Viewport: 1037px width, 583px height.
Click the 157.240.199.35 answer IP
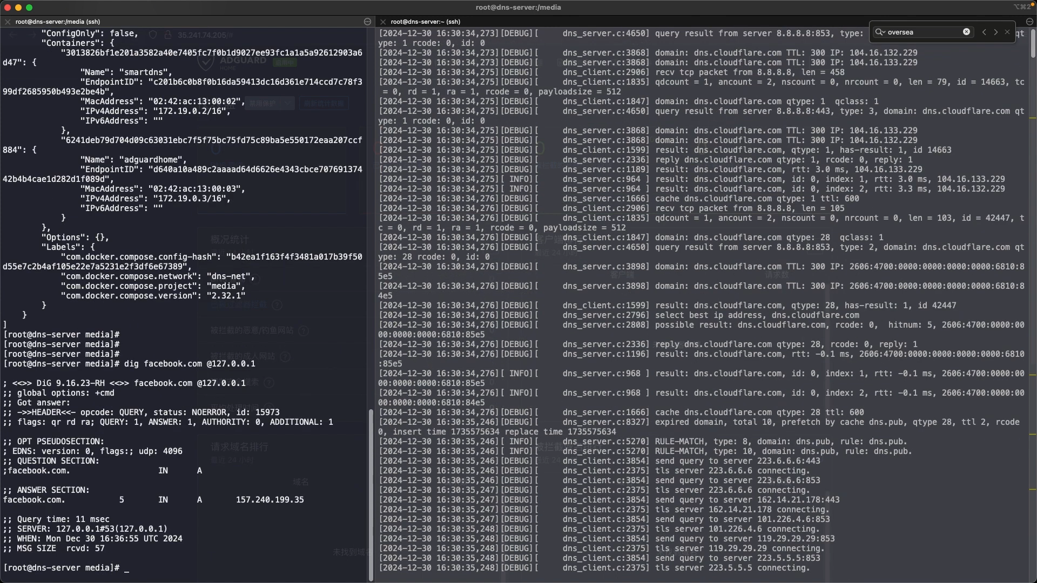point(270,500)
